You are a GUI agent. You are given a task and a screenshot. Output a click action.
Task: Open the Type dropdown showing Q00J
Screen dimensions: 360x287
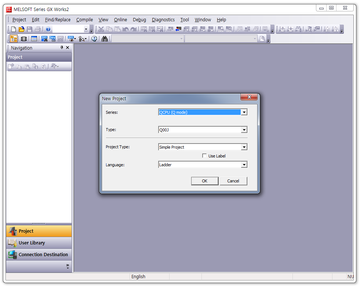pos(244,130)
